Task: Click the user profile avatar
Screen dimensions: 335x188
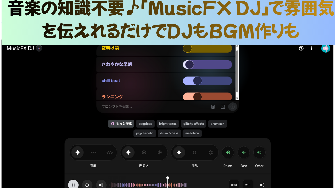Action: click(x=326, y=48)
